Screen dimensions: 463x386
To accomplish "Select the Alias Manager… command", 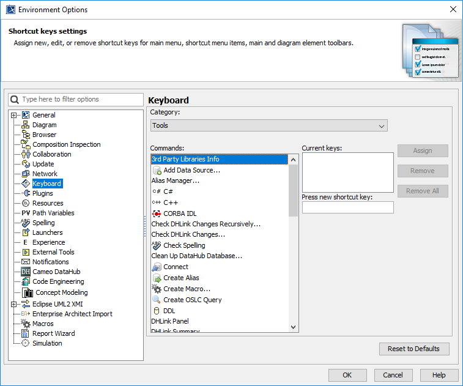I will [x=220, y=180].
